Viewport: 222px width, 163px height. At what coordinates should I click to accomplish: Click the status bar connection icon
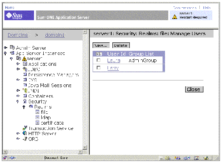point(12,158)
